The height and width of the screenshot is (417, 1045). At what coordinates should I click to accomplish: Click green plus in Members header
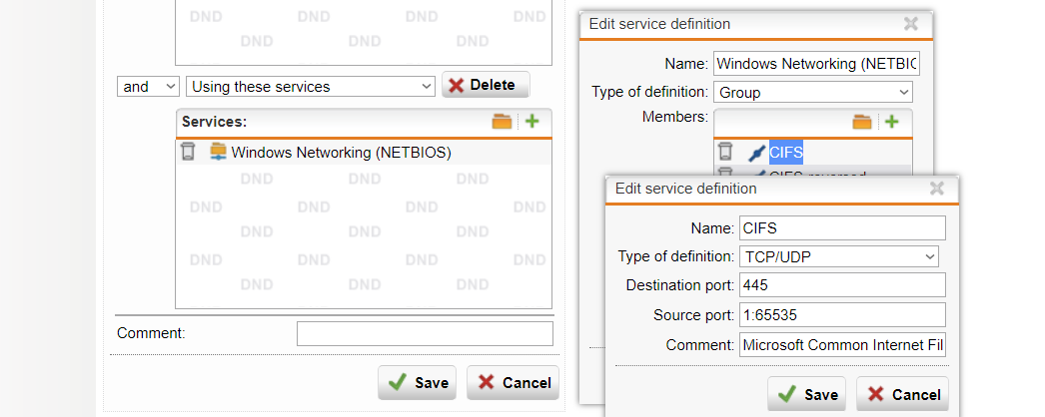coord(891,122)
